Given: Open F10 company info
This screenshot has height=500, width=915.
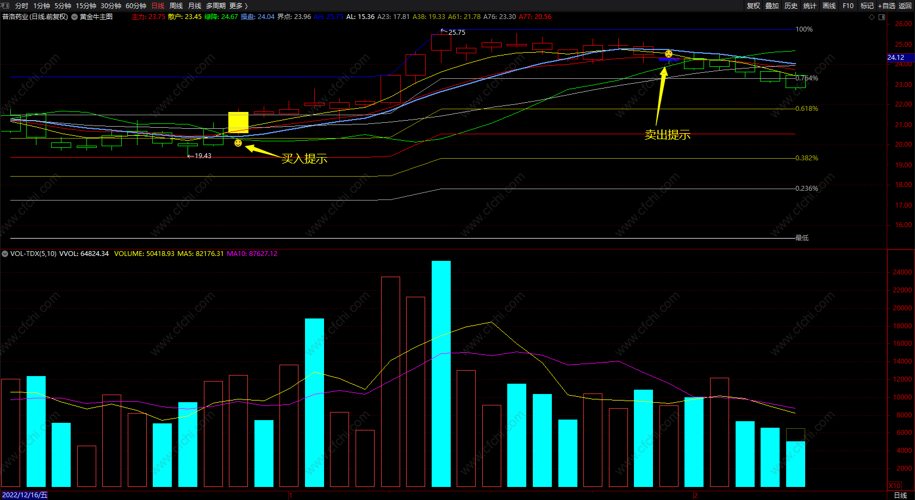Looking at the screenshot, I should 848,5.
